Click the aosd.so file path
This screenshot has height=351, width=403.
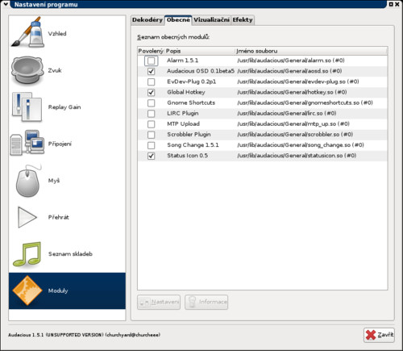coord(289,71)
